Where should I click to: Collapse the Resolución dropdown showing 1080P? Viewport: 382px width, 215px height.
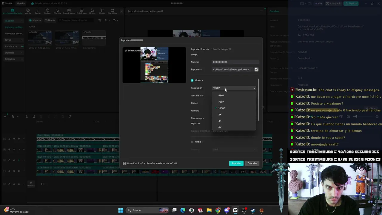click(234, 88)
